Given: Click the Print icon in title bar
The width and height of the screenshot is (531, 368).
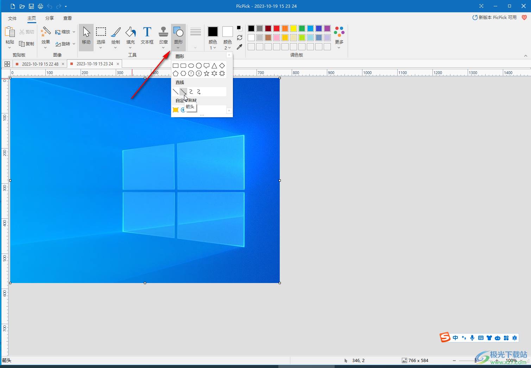Looking at the screenshot, I should click(40, 6).
